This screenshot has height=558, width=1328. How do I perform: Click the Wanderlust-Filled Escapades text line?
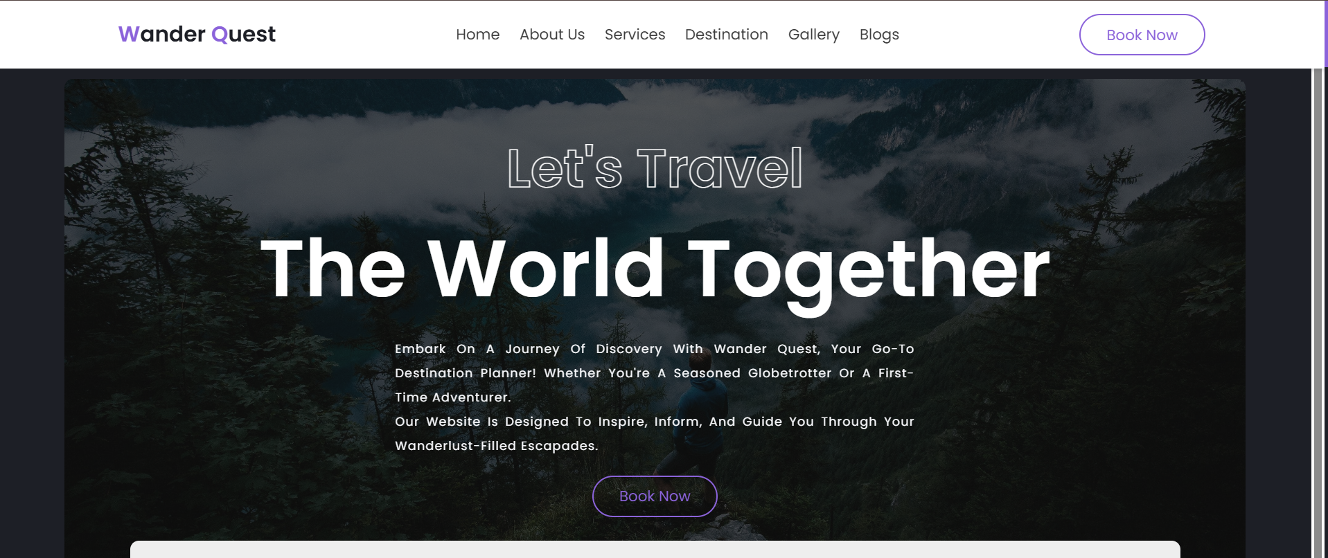(x=496, y=446)
